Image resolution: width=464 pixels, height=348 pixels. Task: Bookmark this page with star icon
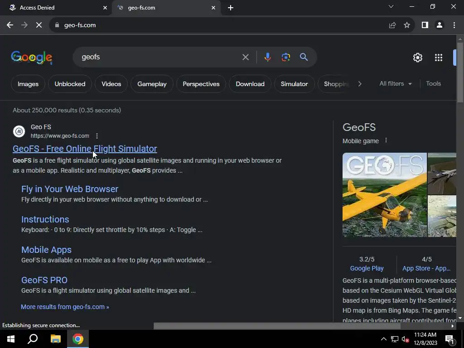click(407, 25)
